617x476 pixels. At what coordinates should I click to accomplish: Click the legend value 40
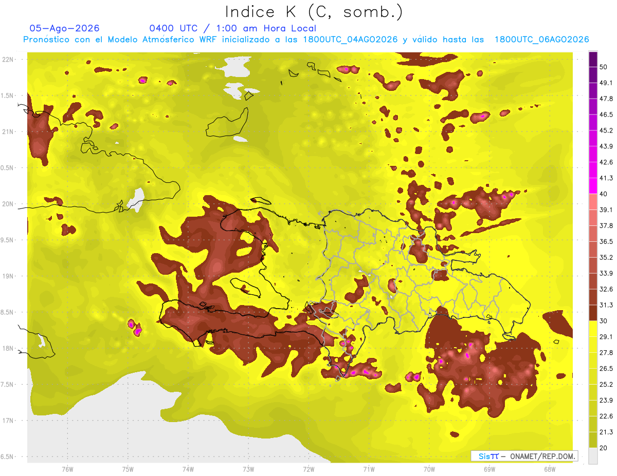604,194
